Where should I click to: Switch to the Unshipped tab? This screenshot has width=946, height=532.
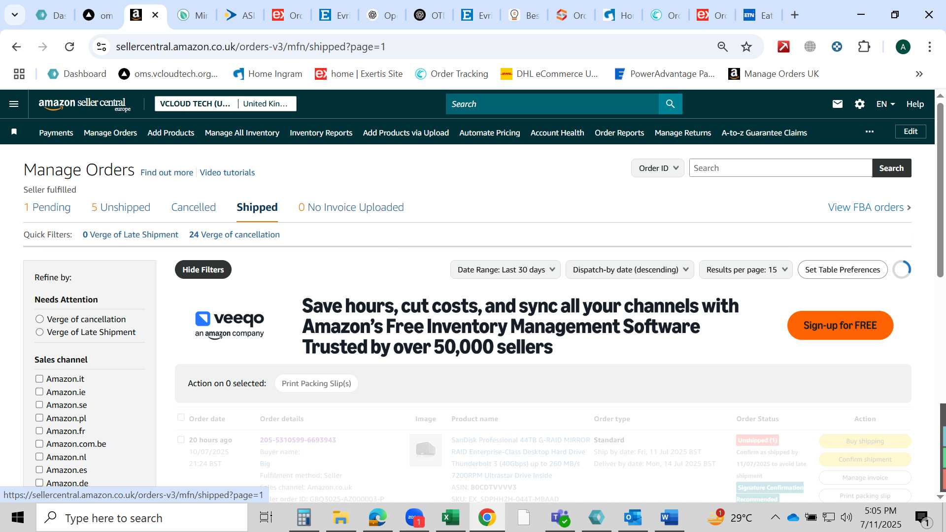point(121,207)
